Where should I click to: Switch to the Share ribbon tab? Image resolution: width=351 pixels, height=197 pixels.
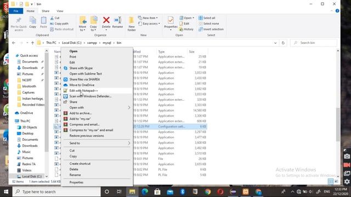click(46, 11)
